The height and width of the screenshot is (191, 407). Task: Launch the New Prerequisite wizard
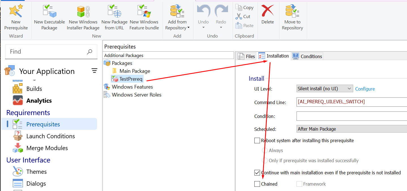(x=16, y=17)
